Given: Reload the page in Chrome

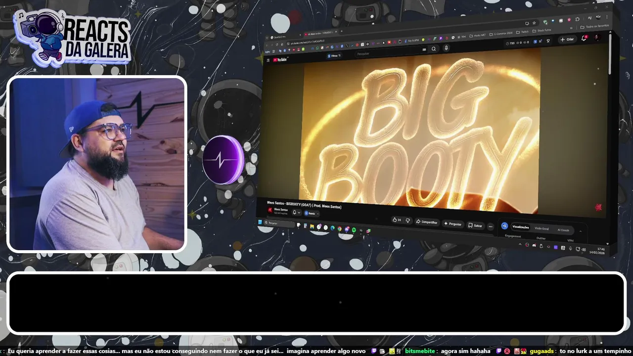Looking at the screenshot, I should (277, 44).
